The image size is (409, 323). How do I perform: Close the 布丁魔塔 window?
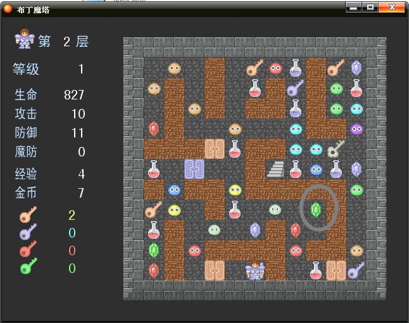393,8
